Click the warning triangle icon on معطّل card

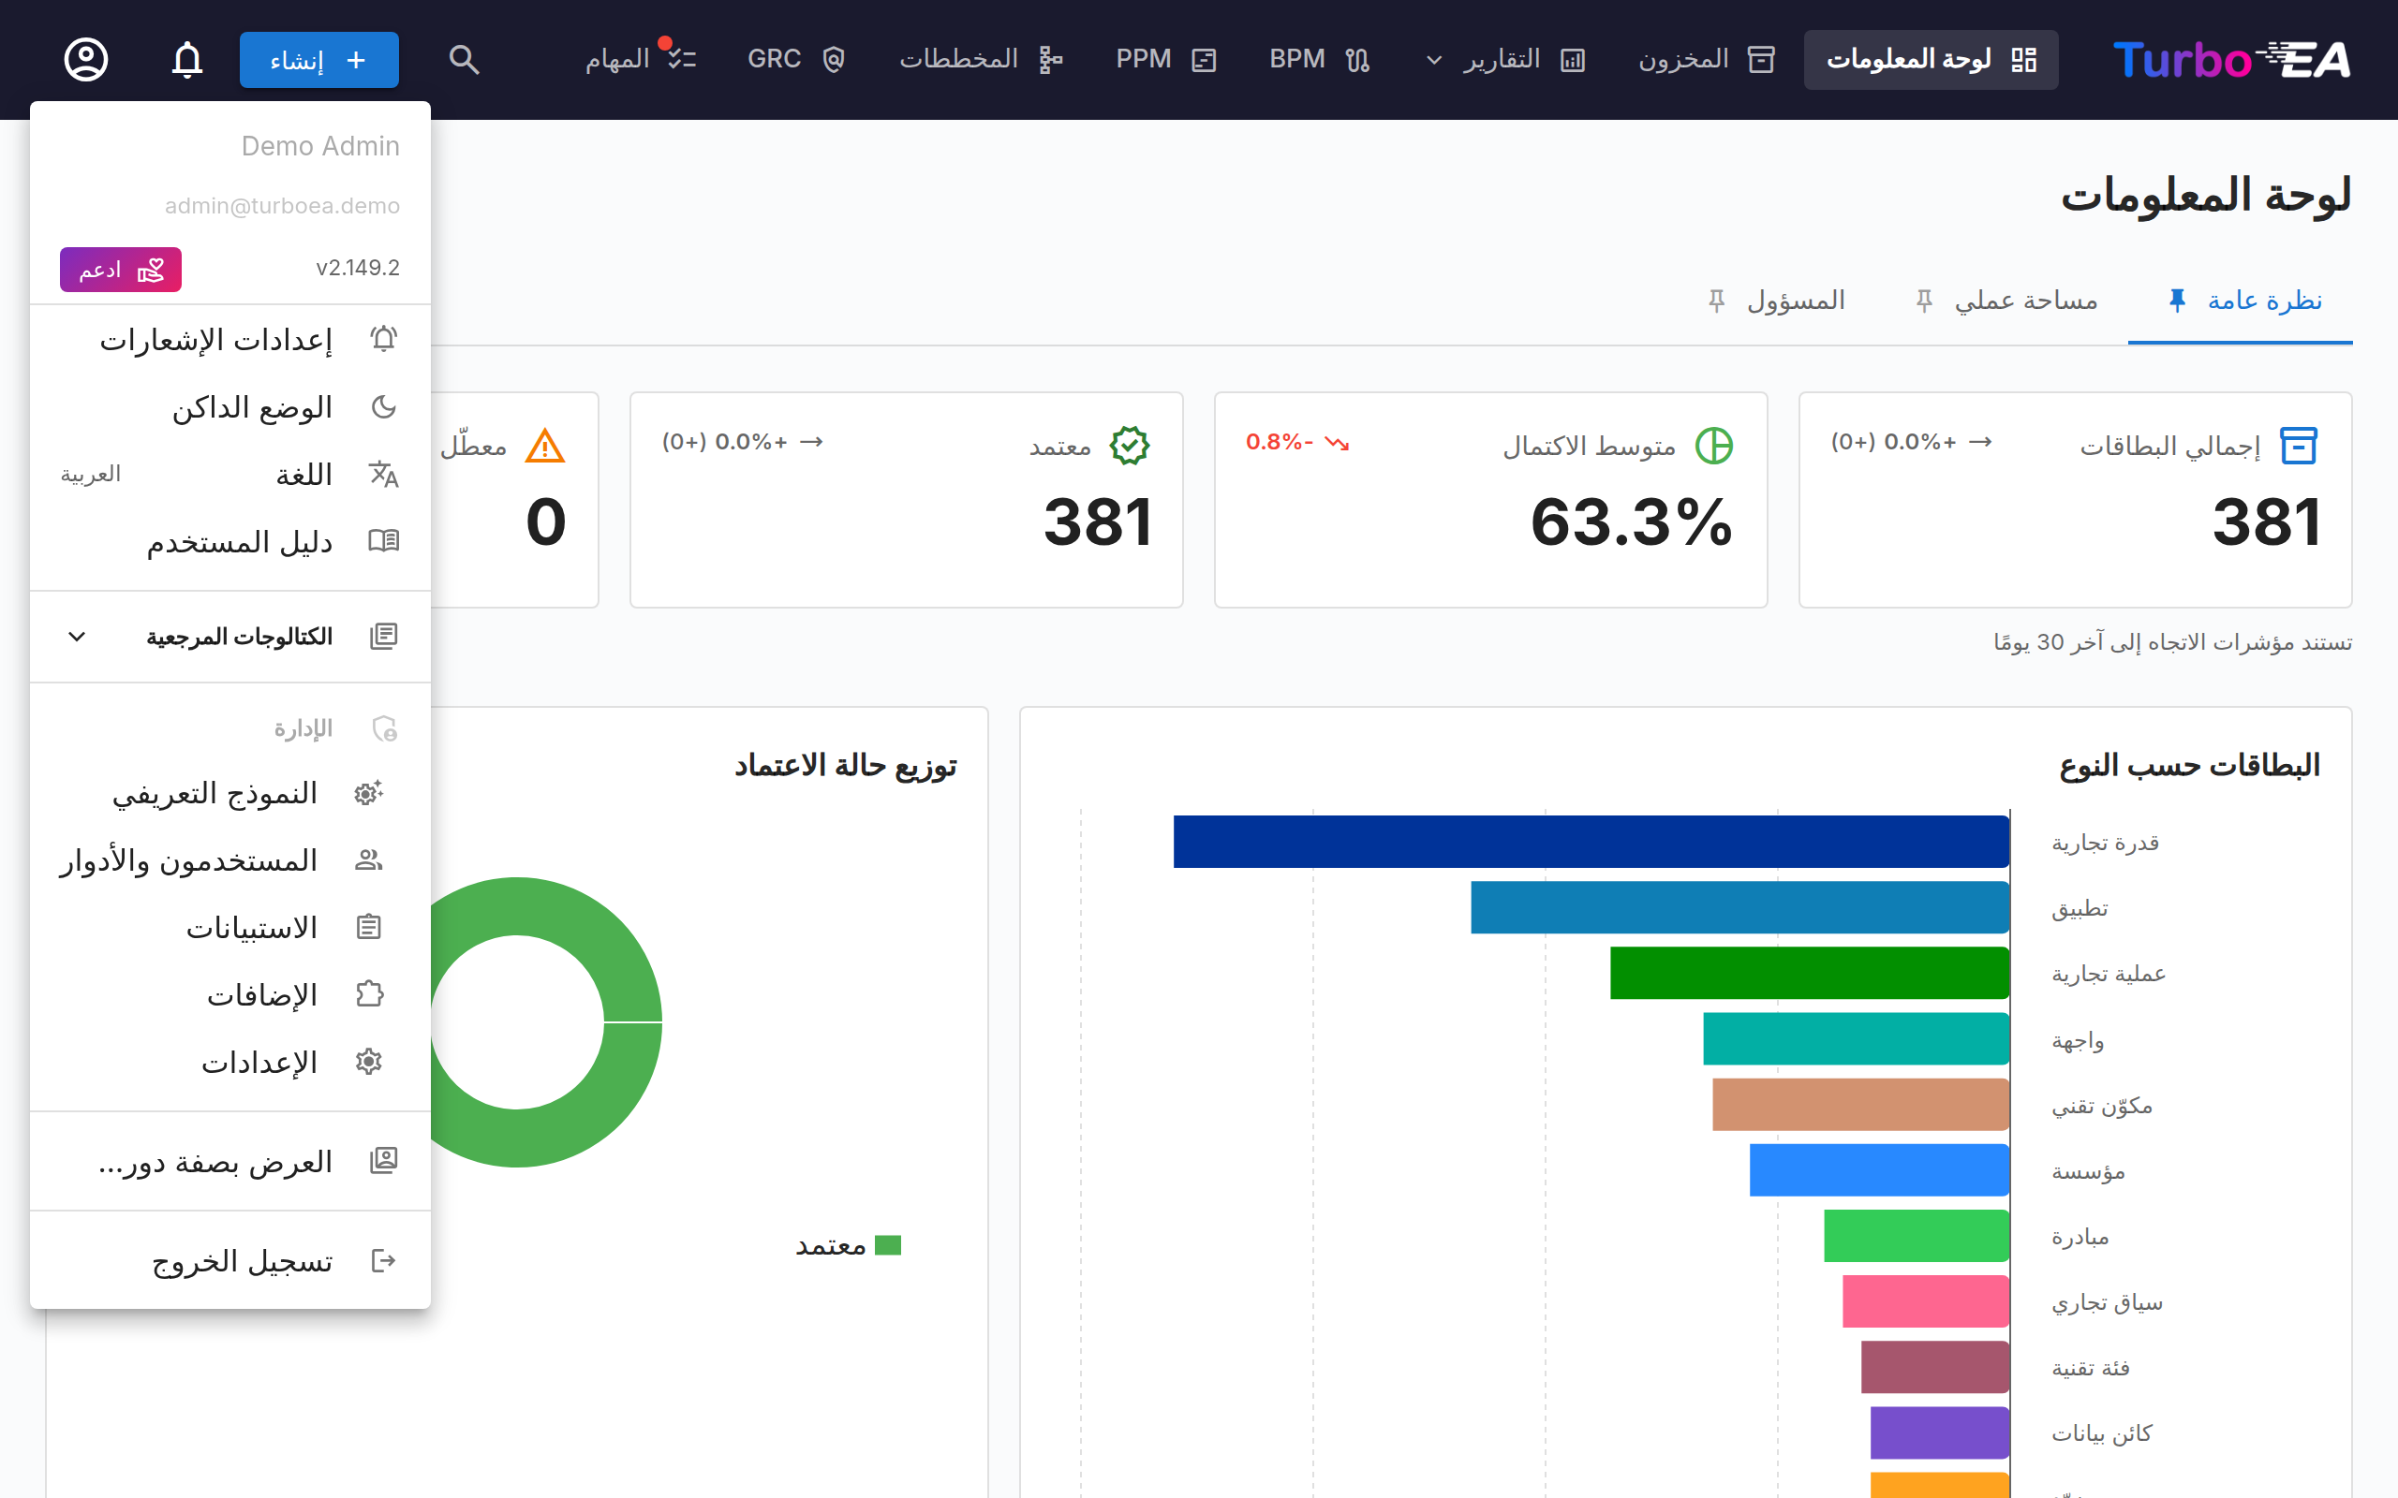(x=545, y=446)
